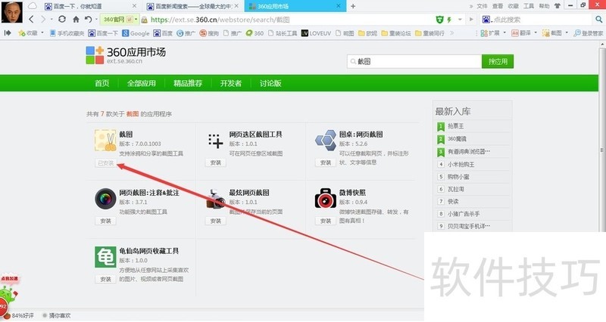This screenshot has height=322, width=606.
Task: Click the 微博快照 red camera icon
Action: (x=326, y=200)
